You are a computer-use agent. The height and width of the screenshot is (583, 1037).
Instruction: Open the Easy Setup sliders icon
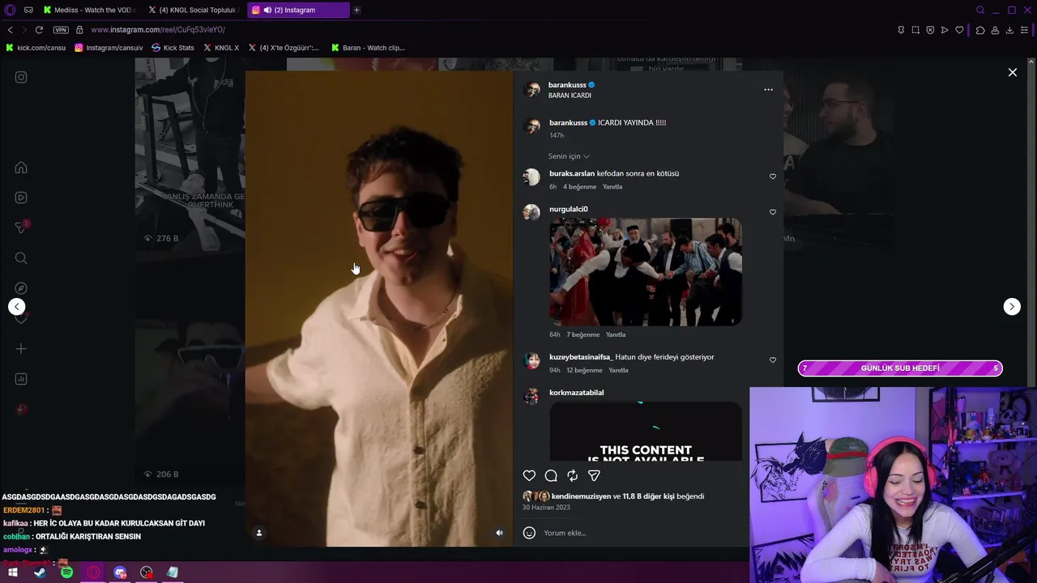[1025, 30]
